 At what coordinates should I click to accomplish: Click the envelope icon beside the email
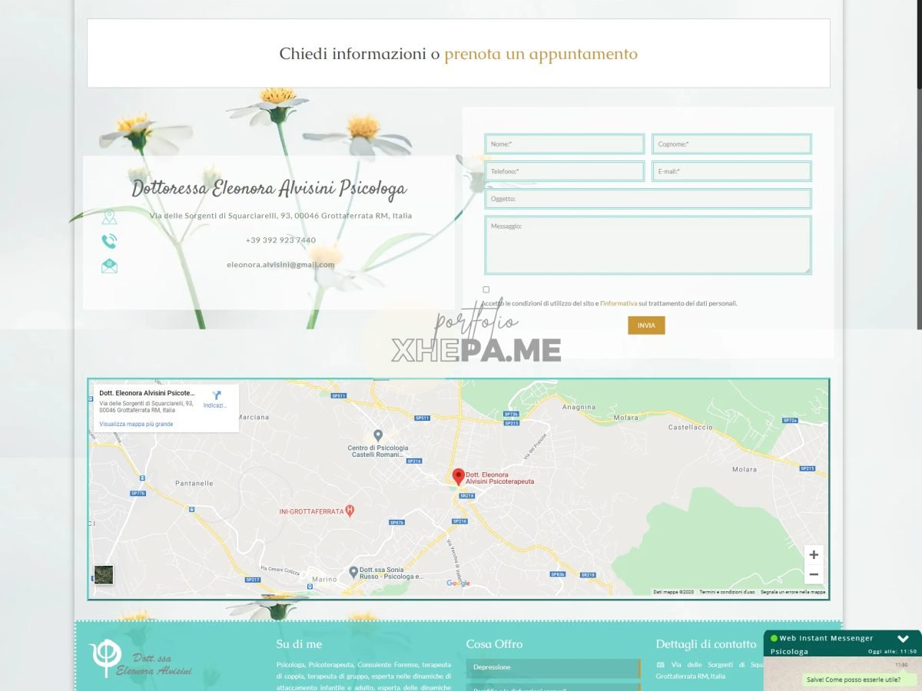point(109,266)
